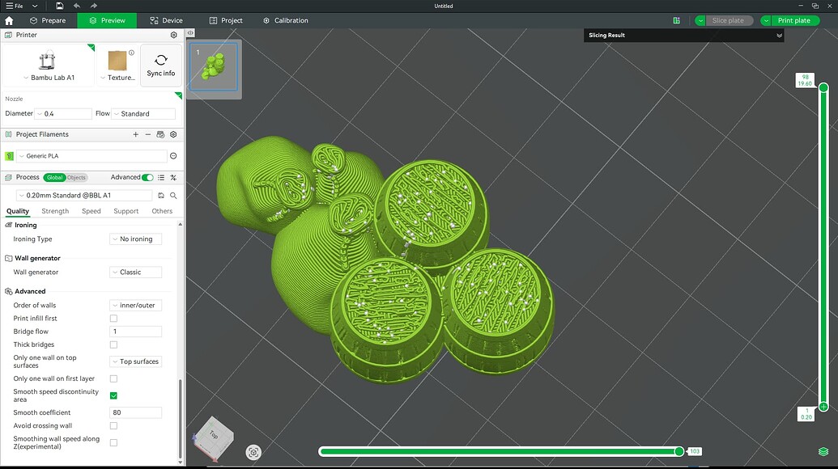Click the horizontal move slider handle
838x469 pixels.
(x=679, y=451)
